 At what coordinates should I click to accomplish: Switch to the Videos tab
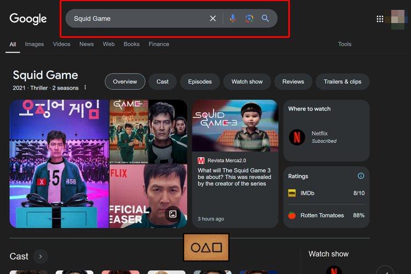pos(61,44)
